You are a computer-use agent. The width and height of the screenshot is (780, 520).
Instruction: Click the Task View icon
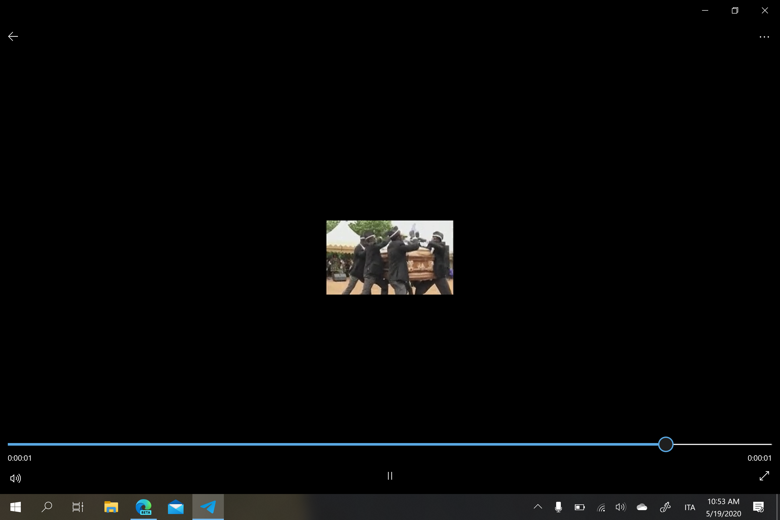click(x=79, y=507)
